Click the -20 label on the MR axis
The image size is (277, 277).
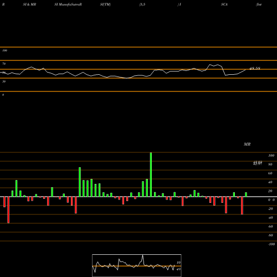tap(270, 209)
